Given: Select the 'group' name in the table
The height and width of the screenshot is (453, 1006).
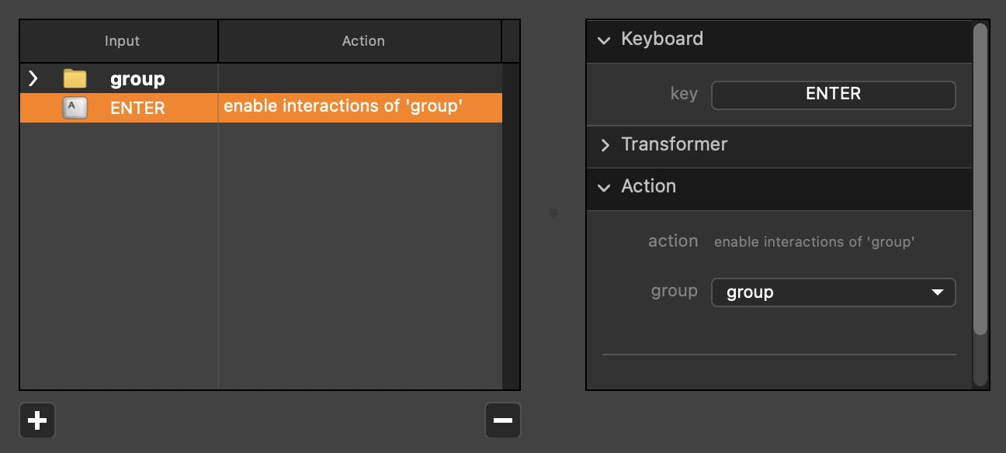Looking at the screenshot, I should click(x=137, y=78).
